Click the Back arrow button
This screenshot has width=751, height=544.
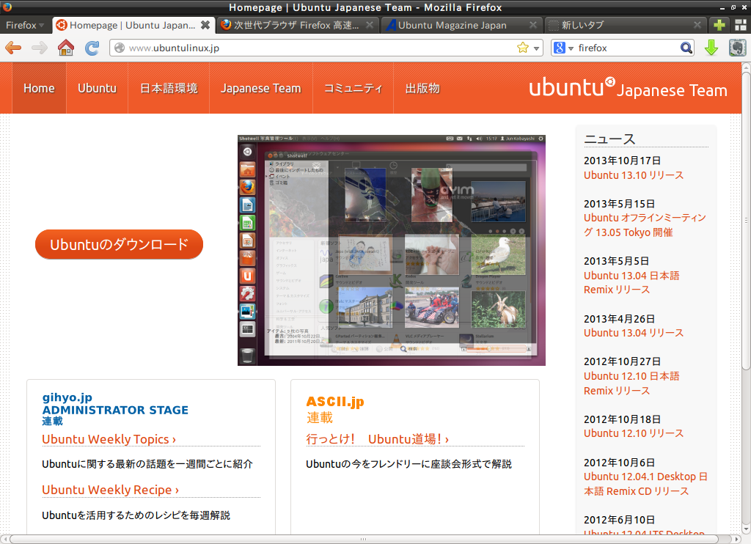click(x=13, y=48)
